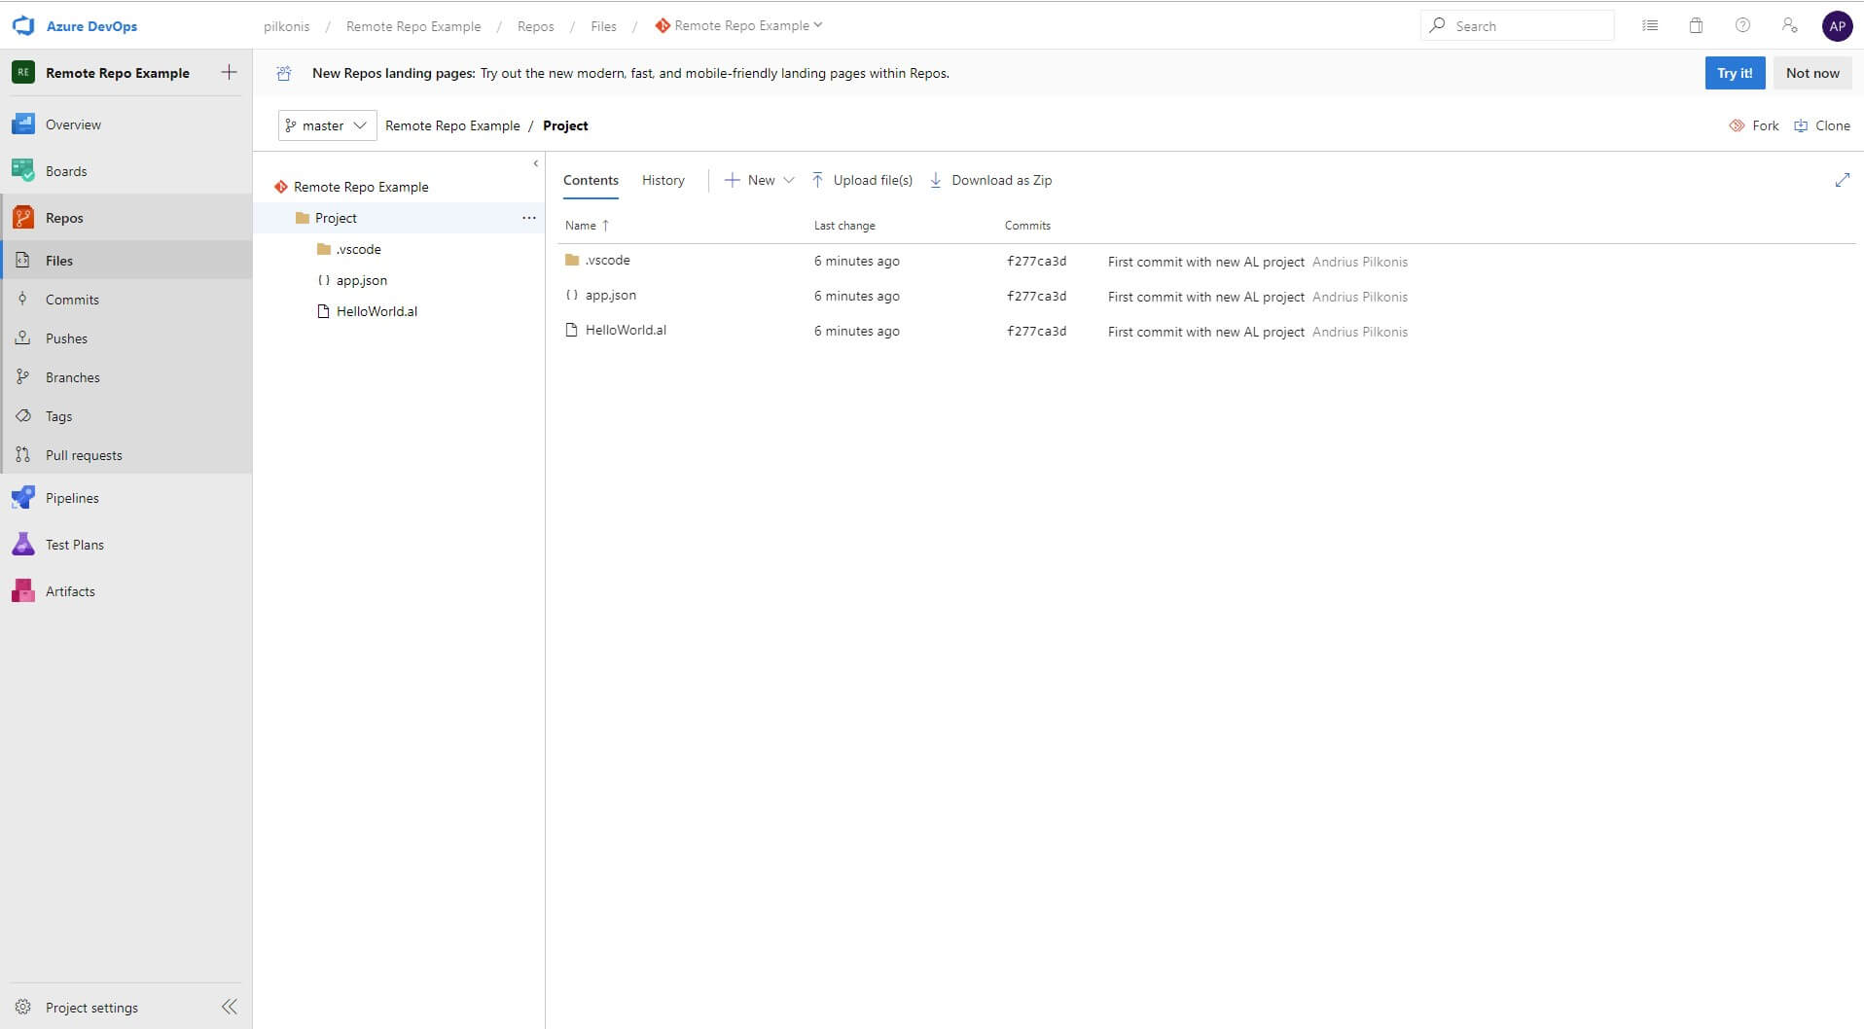
Task: Open more actions for Project folder
Action: coord(528,218)
